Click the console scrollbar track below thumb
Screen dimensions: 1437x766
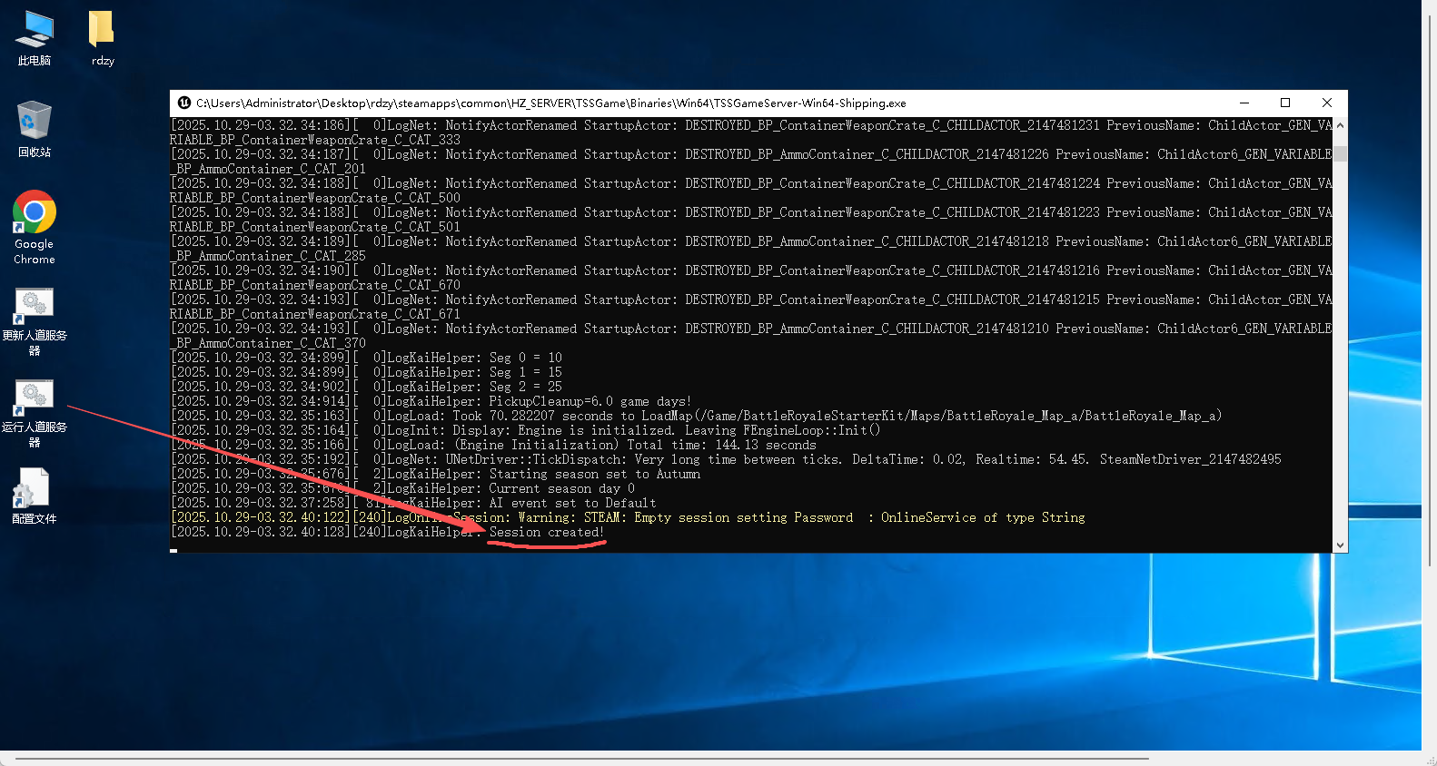1340,363
